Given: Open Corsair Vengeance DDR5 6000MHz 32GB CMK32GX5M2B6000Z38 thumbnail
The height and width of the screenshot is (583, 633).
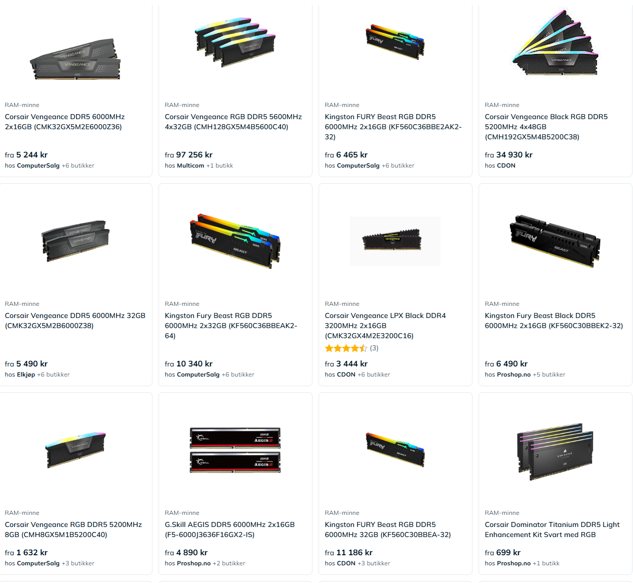Looking at the screenshot, I should [76, 240].
